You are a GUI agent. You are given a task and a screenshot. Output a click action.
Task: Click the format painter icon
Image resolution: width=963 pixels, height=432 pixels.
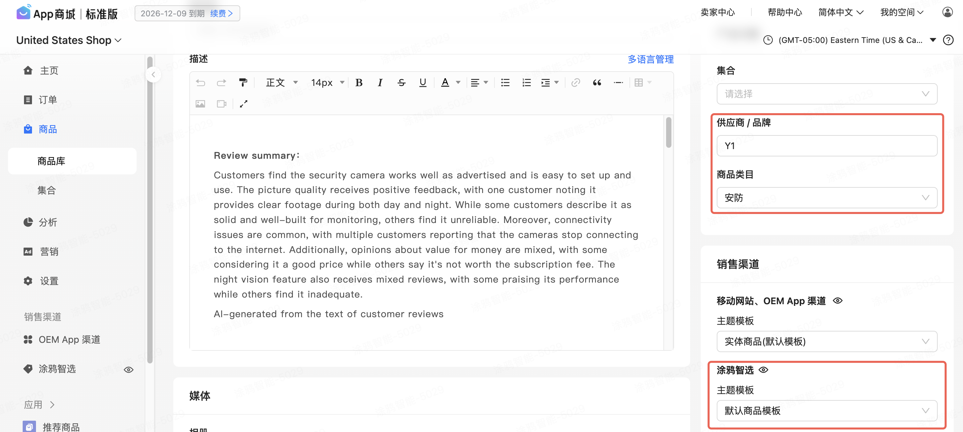243,83
